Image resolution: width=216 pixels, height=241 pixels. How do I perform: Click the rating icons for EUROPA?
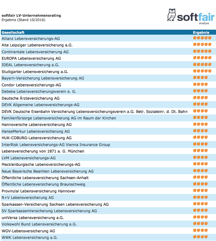click(x=202, y=58)
